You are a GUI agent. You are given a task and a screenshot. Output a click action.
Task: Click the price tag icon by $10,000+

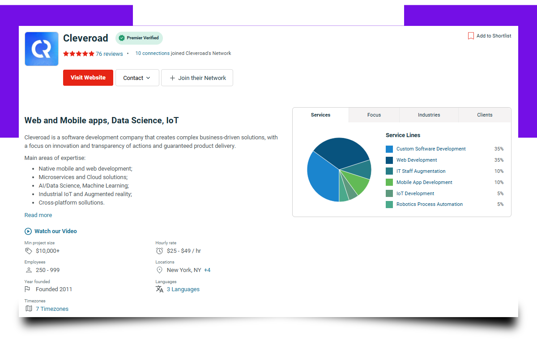[x=29, y=251]
